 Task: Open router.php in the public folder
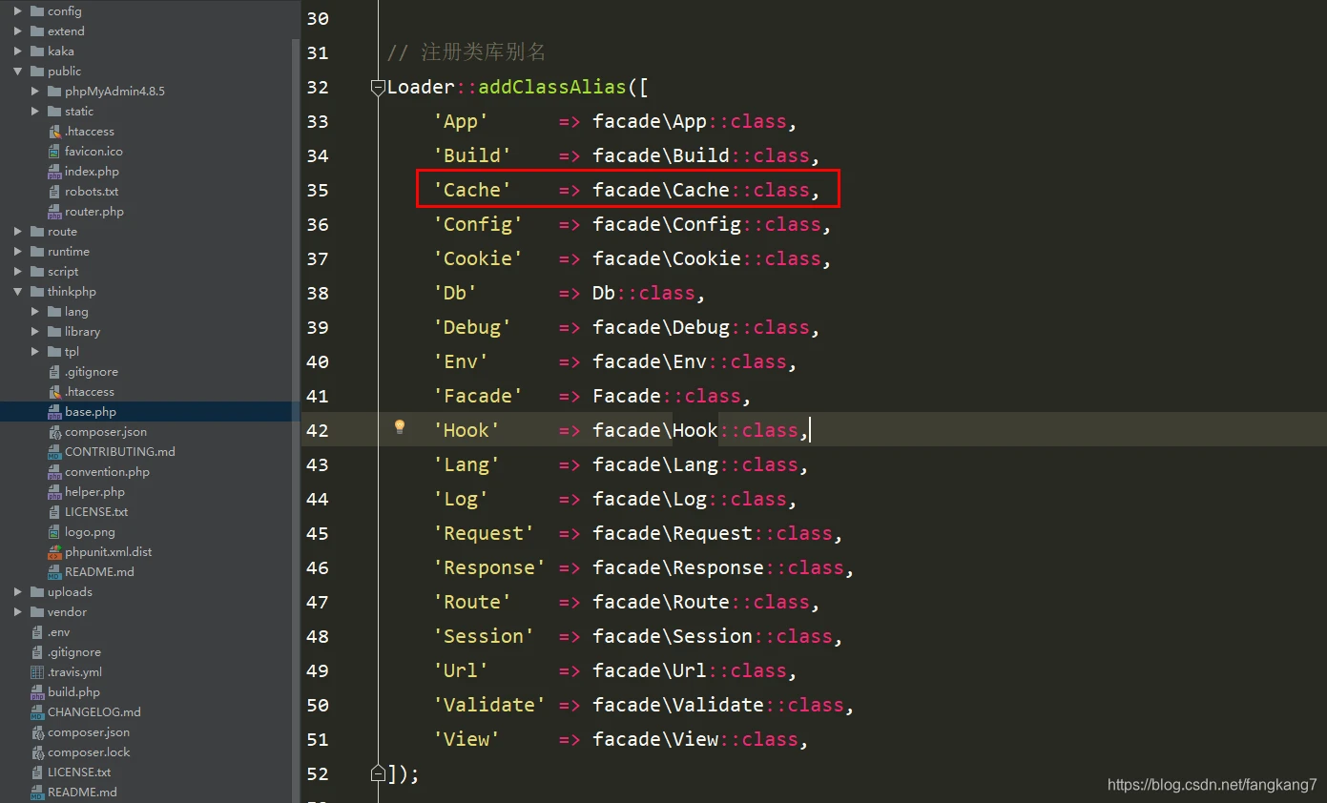[x=93, y=212]
